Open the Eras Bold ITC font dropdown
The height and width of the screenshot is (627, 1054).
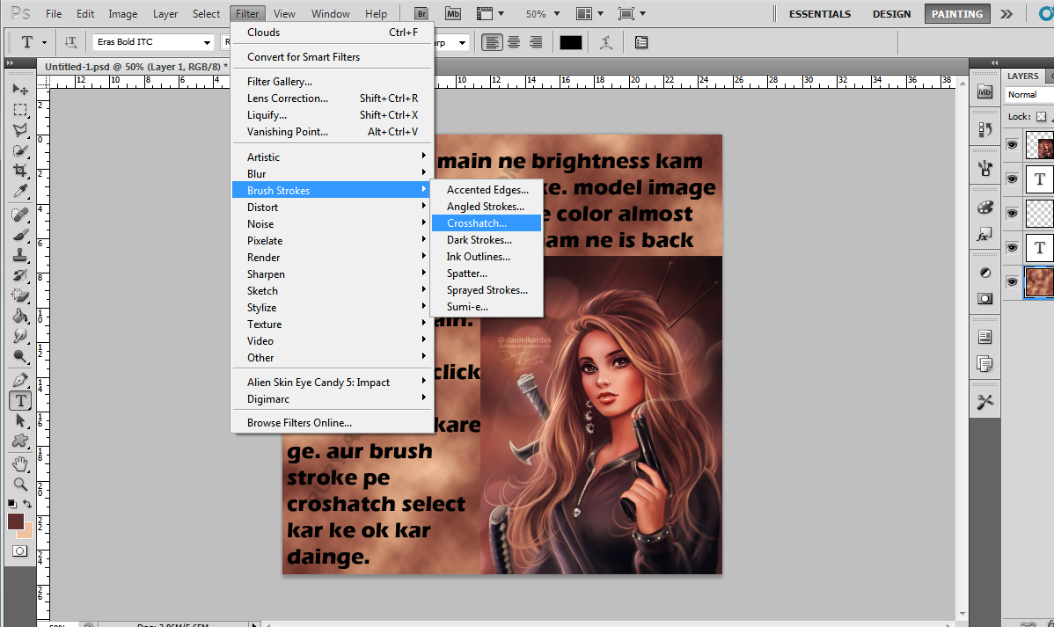click(x=207, y=42)
